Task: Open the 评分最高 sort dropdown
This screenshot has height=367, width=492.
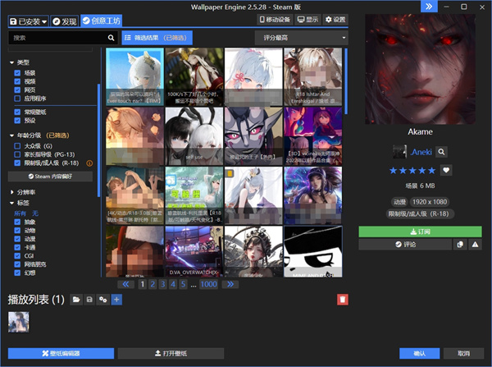Action: (302, 38)
